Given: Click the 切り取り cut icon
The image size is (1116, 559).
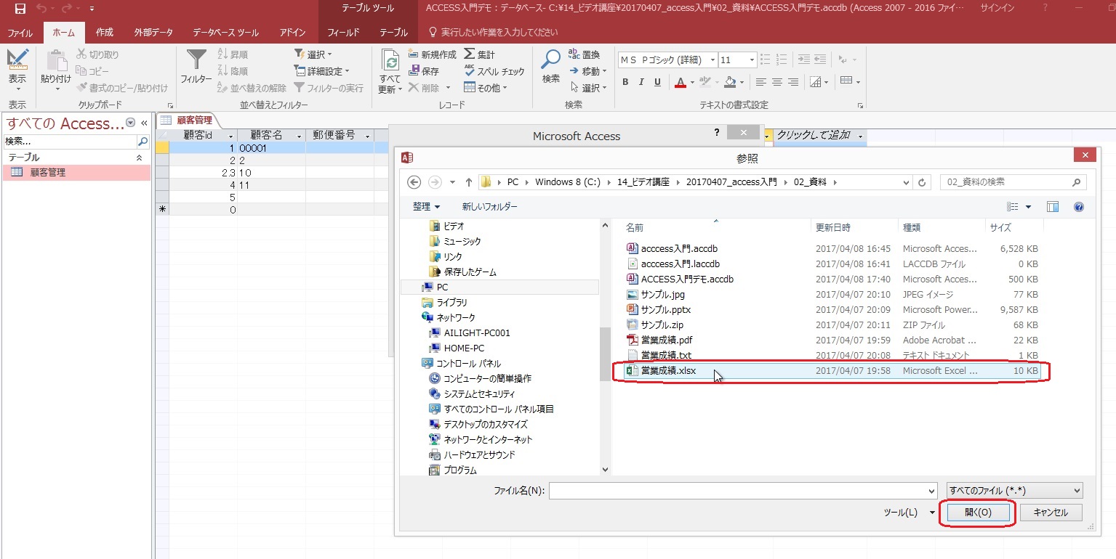Looking at the screenshot, I should pos(83,54).
